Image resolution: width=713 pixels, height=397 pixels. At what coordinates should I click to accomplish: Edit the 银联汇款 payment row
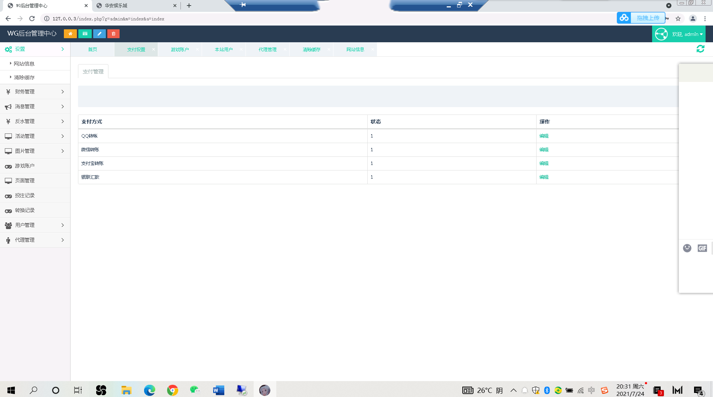[544, 177]
